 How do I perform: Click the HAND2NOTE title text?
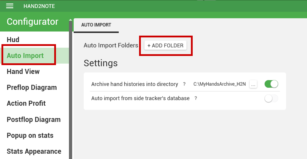39,6
